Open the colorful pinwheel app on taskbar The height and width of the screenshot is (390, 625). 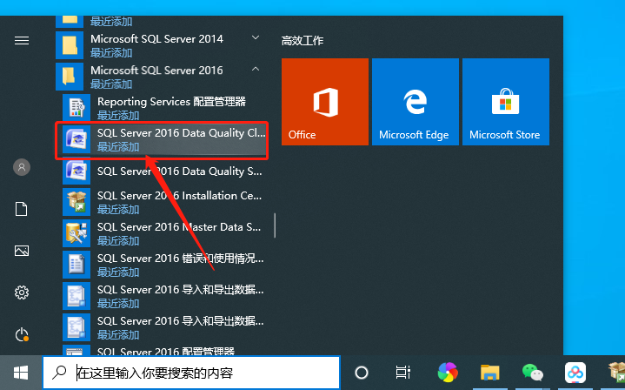448,373
